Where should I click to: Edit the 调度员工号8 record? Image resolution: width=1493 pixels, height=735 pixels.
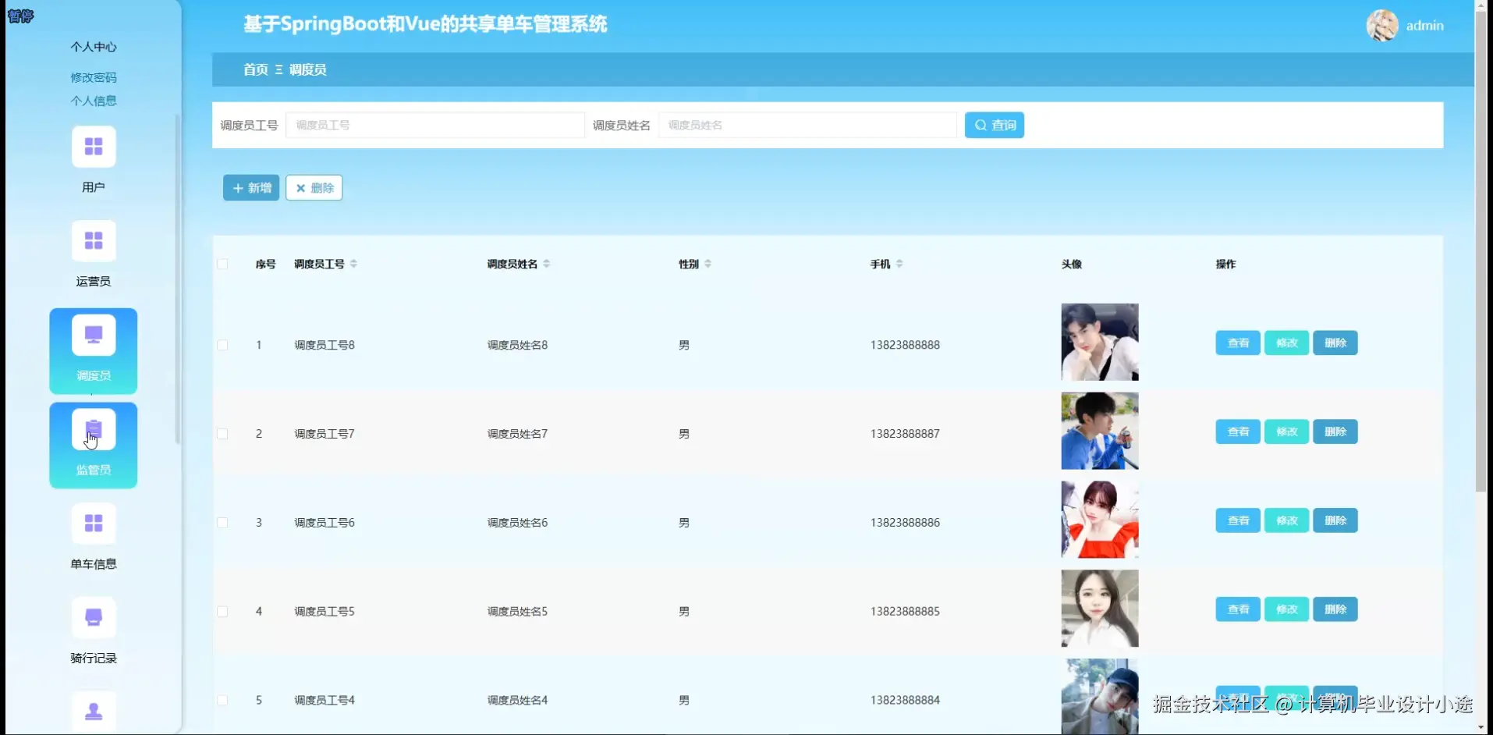[1286, 343]
